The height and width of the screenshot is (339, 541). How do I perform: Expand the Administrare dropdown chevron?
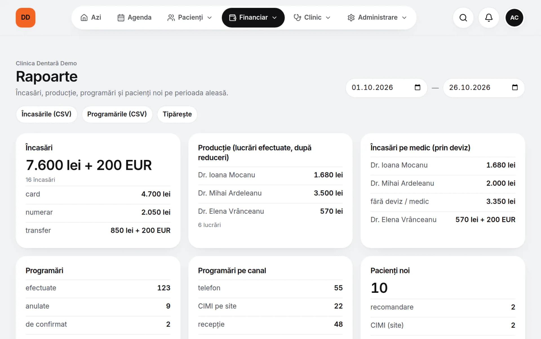(404, 18)
